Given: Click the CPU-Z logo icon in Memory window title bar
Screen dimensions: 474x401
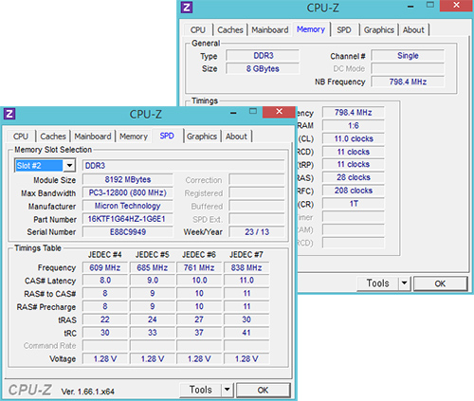Looking at the screenshot, I should (x=187, y=8).
